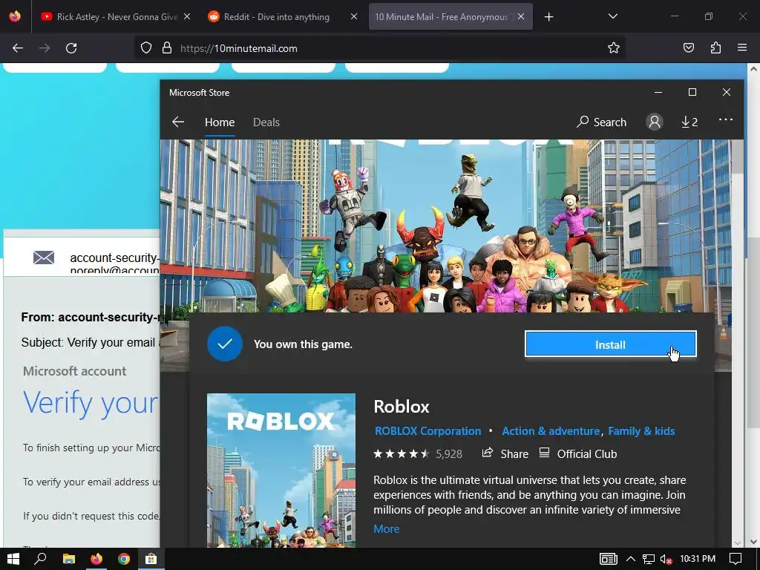Viewport: 760px width, 570px height.
Task: Bookmark this page with star icon
Action: [614, 48]
